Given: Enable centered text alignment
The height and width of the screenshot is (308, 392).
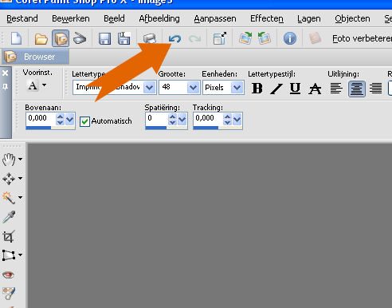Looking at the screenshot, I should pos(356,89).
